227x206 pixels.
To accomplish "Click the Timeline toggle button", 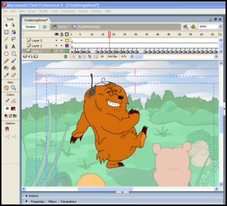I will [x=30, y=27].
